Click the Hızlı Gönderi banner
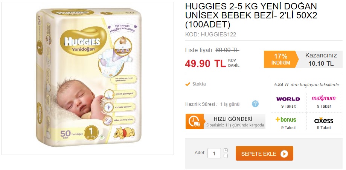Image resolution: width=346 pixels, height=170 pixels. coord(225,121)
